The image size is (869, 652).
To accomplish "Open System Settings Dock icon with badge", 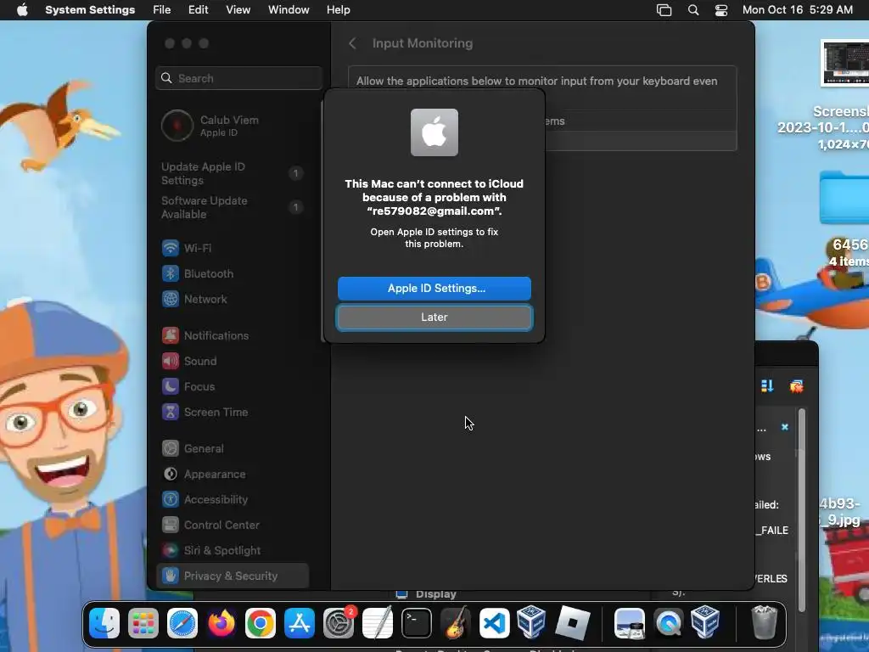I will tap(339, 623).
